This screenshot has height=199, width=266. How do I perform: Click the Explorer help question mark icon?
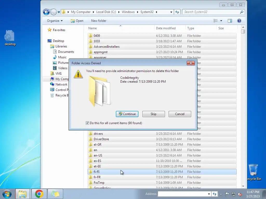click(x=239, y=21)
